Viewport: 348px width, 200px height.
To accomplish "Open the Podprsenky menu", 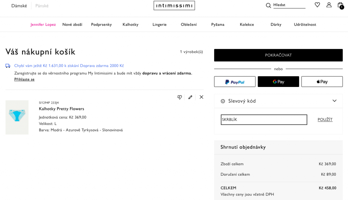I will point(101,24).
